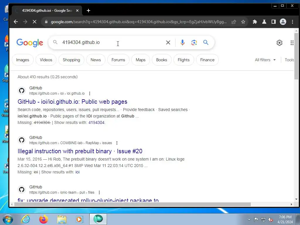Open Illegal instruction with prebuilt binary link
Image resolution: width=300 pixels, height=225 pixels.
[x=80, y=151]
